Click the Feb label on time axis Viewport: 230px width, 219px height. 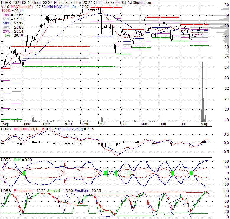[85, 124]
